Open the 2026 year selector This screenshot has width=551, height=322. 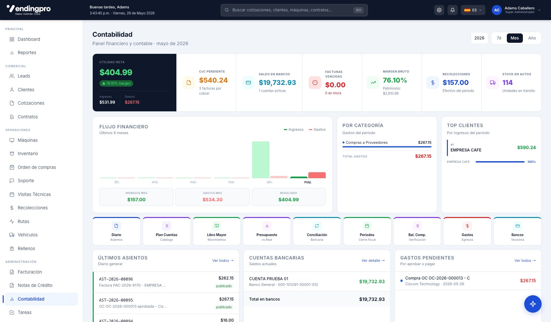(x=479, y=38)
